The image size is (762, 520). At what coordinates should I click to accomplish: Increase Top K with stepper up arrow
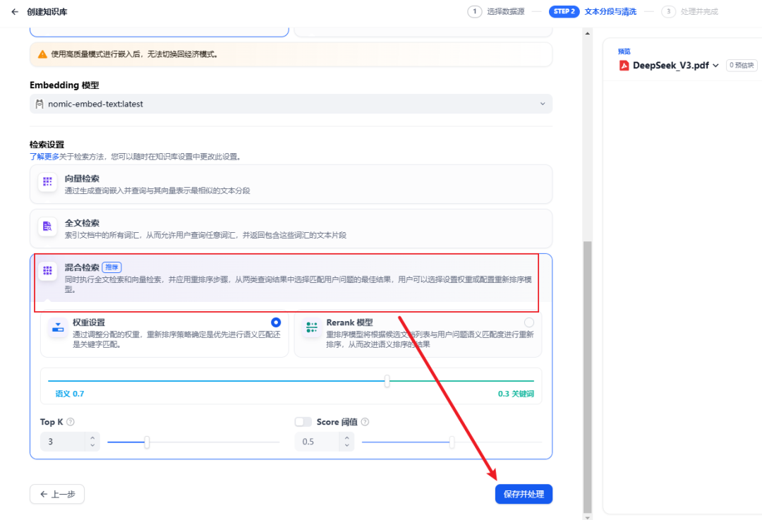click(92, 438)
